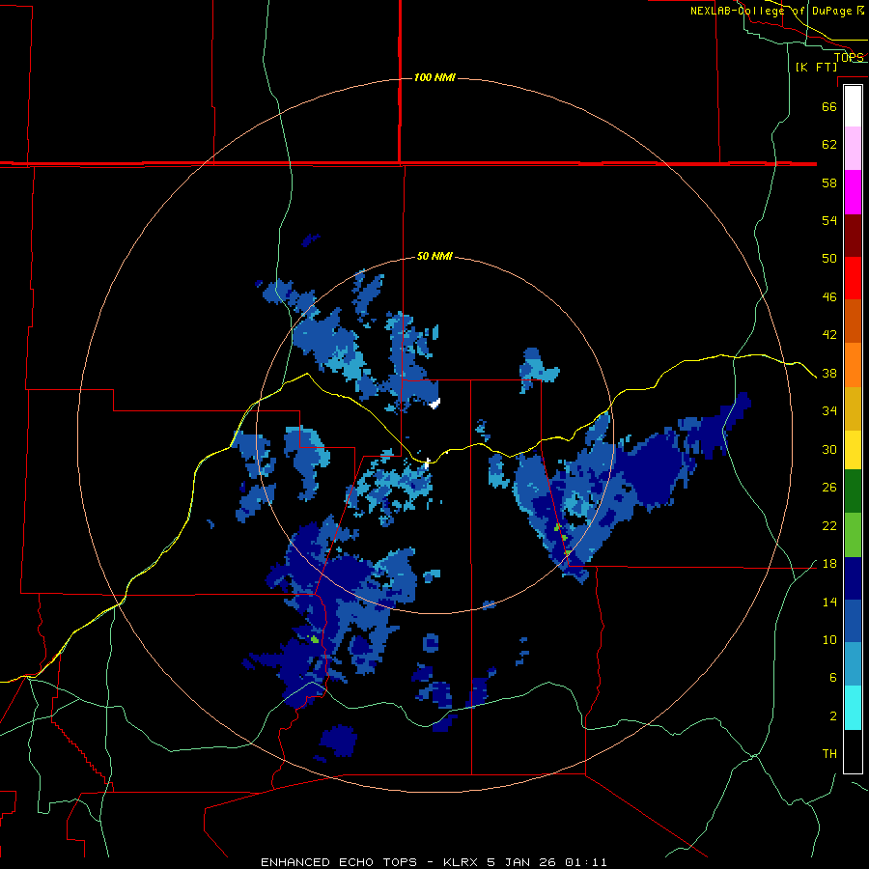Select the dark green legend swatch
The height and width of the screenshot is (869, 869).
(x=853, y=491)
